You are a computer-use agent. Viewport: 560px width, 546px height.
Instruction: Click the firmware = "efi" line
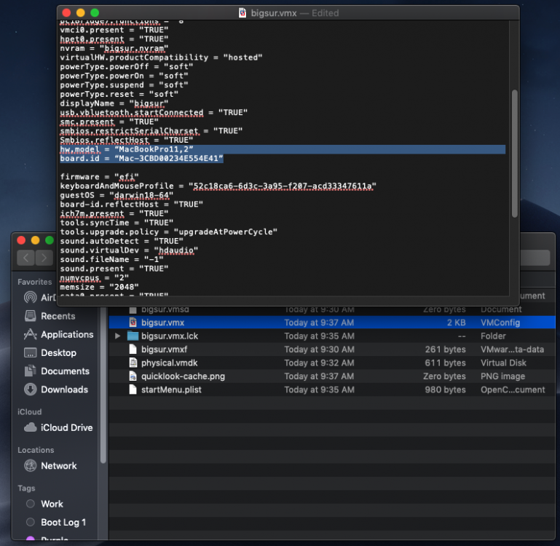[x=99, y=177]
